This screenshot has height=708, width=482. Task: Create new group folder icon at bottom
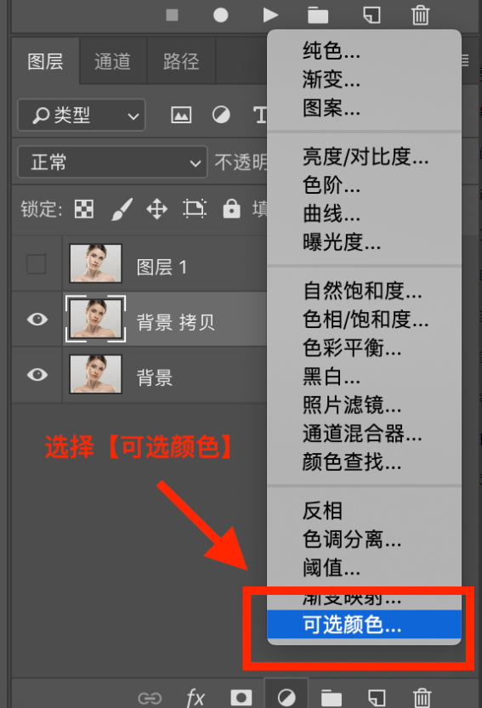tap(332, 698)
